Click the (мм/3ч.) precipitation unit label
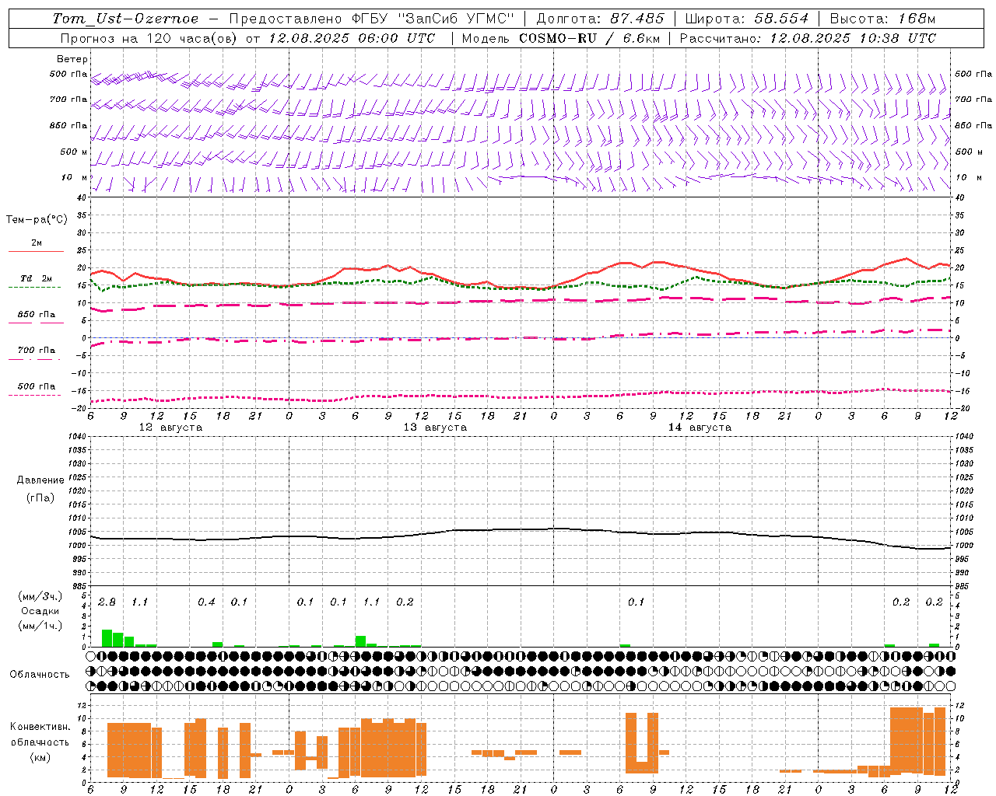Screen dimensions: 996x796 [x=39, y=596]
